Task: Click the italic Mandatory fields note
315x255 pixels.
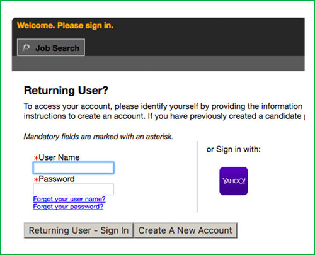Action: tap(98, 137)
